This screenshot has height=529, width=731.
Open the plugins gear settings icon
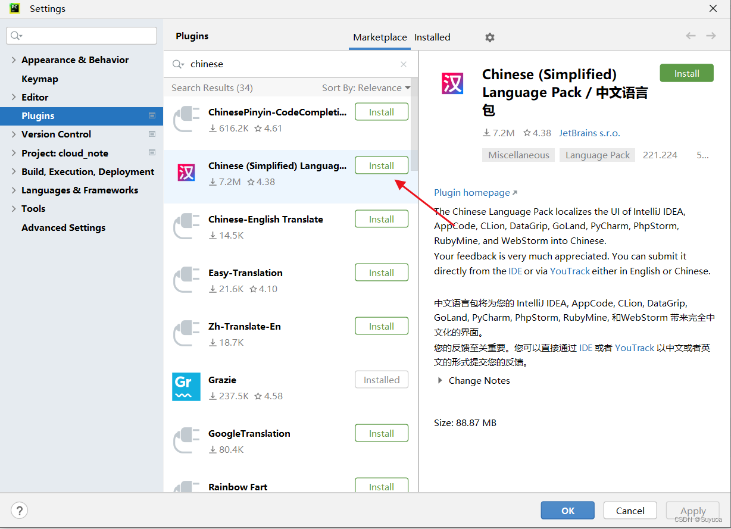489,37
